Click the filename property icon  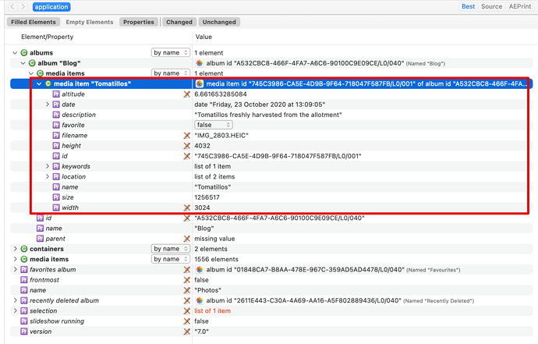56,135
